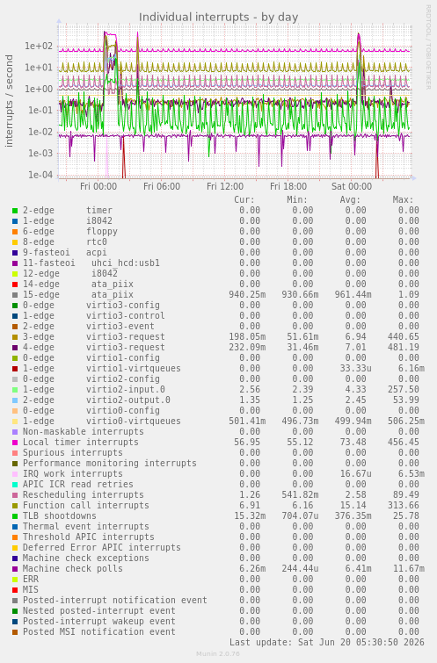This screenshot has height=663, width=437.
Task: Click the green swatch for TLB shootdowns
Action: pyautogui.click(x=15, y=515)
